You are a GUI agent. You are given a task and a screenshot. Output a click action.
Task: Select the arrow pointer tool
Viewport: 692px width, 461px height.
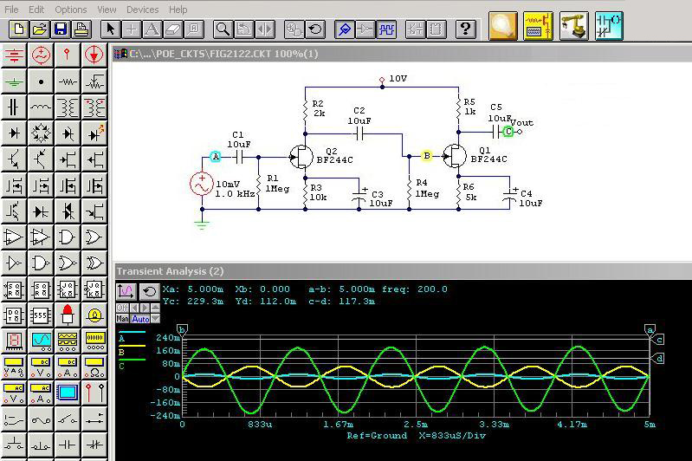coord(111,29)
